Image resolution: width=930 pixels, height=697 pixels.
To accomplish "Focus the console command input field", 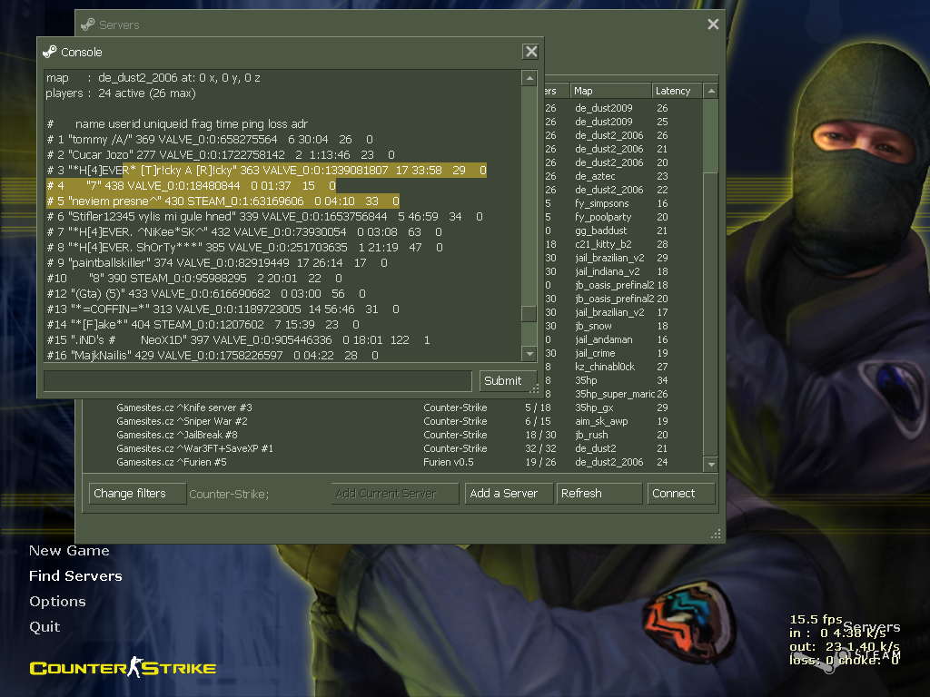I will pos(258,381).
